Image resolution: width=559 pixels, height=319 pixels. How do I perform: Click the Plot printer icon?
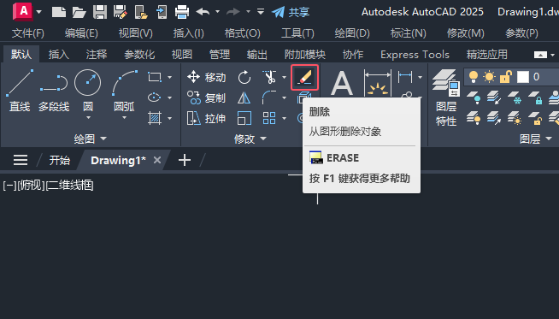[182, 12]
